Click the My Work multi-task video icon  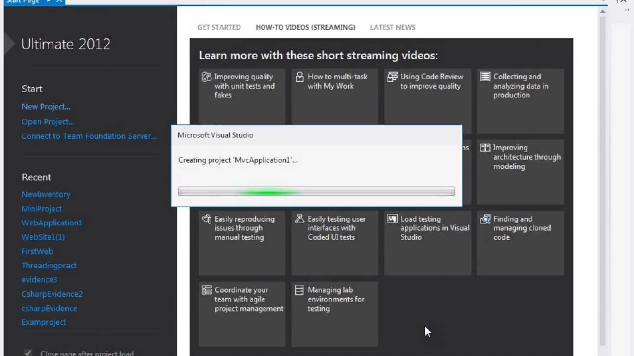[x=299, y=77]
